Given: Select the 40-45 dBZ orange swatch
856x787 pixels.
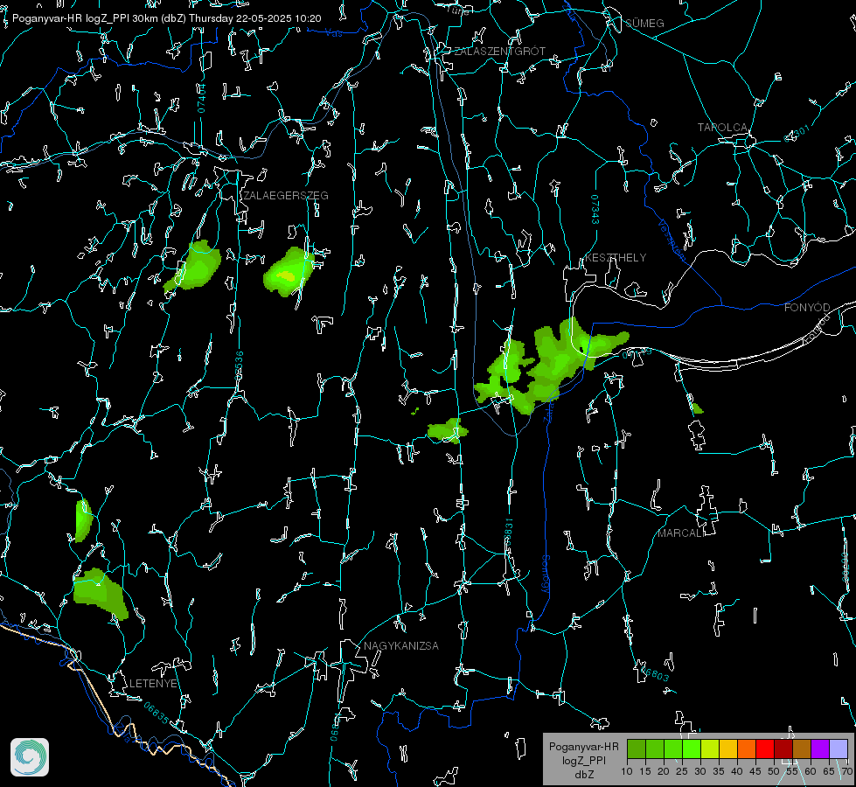Looking at the screenshot, I should point(747,749).
